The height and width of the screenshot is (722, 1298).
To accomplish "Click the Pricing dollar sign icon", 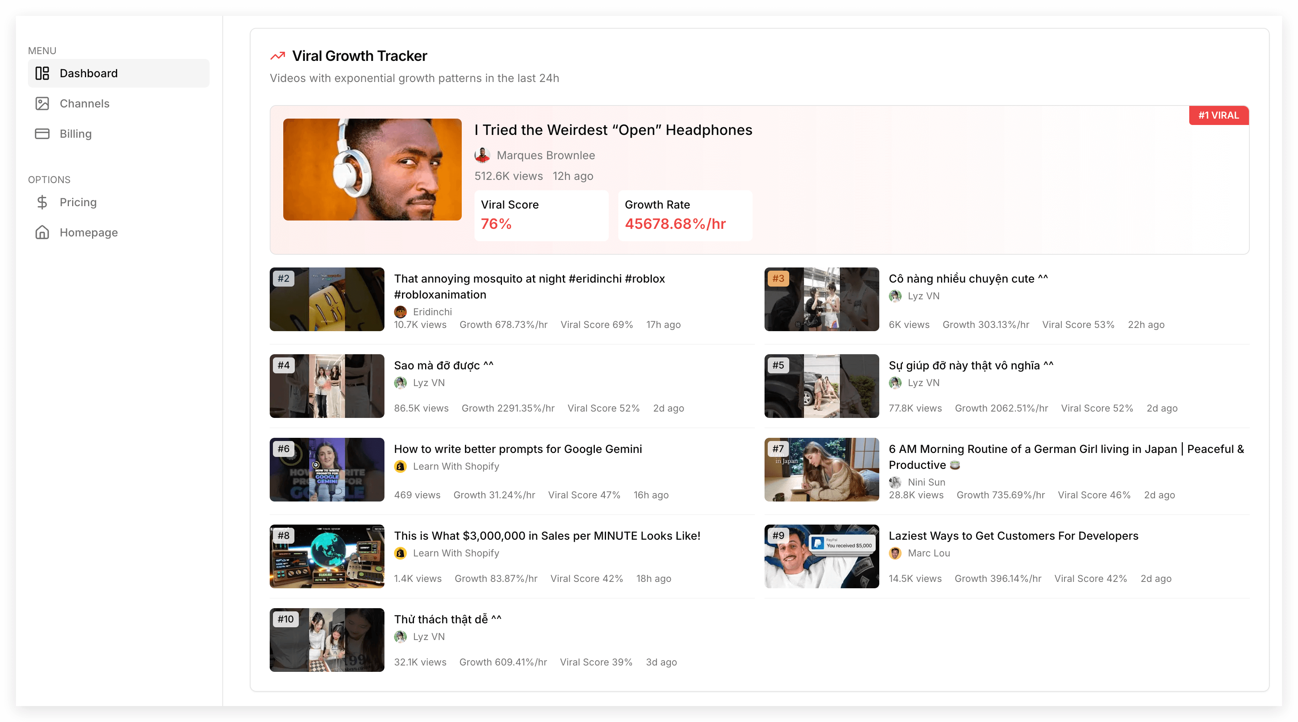I will 42,203.
